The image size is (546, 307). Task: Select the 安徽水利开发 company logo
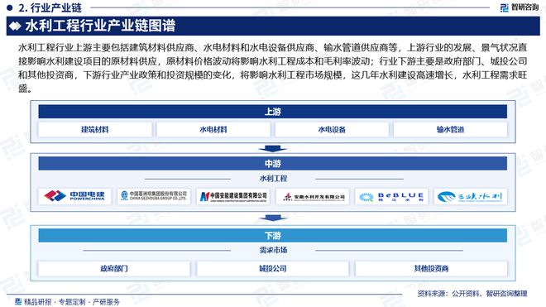coord(313,197)
